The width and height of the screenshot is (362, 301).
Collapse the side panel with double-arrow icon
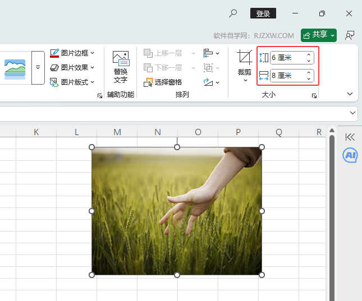click(x=350, y=137)
